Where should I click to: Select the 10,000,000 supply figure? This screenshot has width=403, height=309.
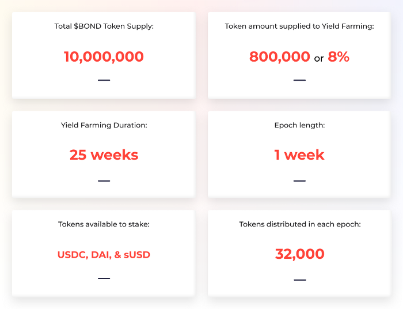click(104, 56)
